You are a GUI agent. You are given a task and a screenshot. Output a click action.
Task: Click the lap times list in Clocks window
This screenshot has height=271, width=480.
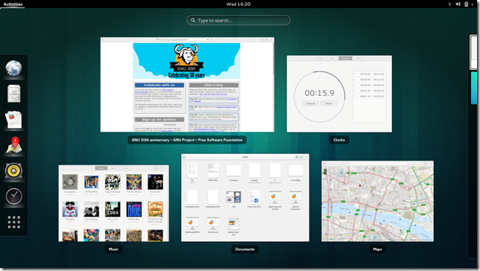coord(369,96)
